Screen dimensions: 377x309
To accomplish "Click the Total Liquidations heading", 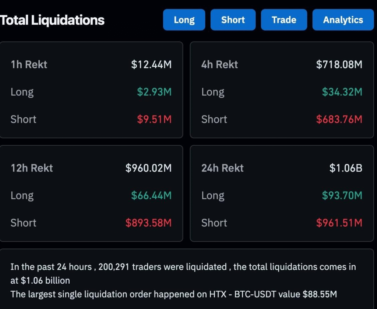I will click(52, 20).
